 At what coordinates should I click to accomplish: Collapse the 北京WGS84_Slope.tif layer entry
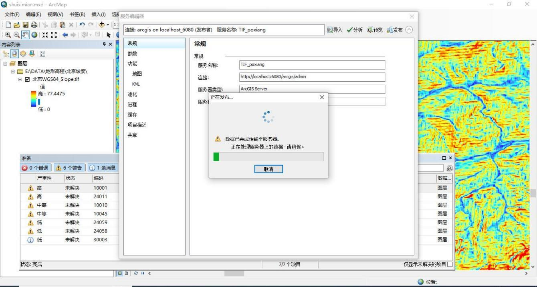coord(19,79)
